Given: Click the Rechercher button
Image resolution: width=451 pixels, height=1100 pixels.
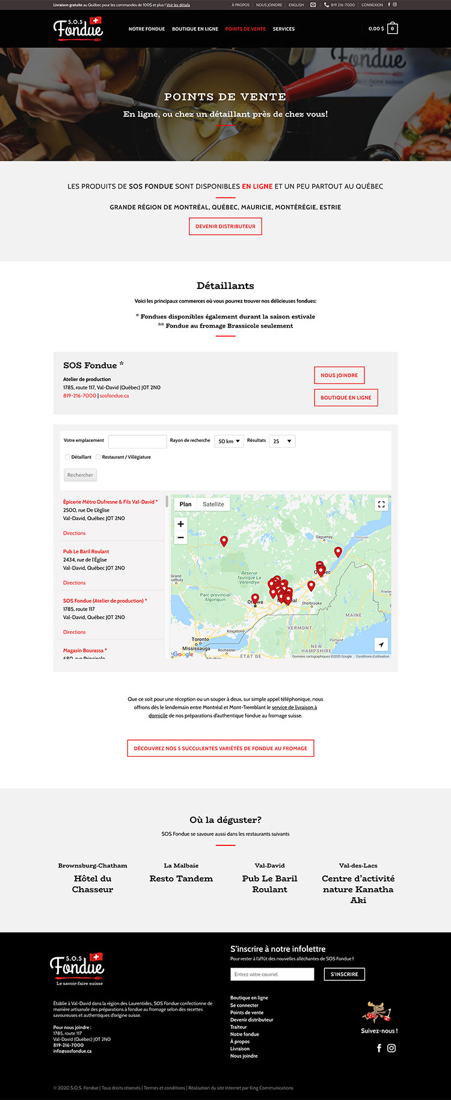Looking at the screenshot, I should (80, 475).
